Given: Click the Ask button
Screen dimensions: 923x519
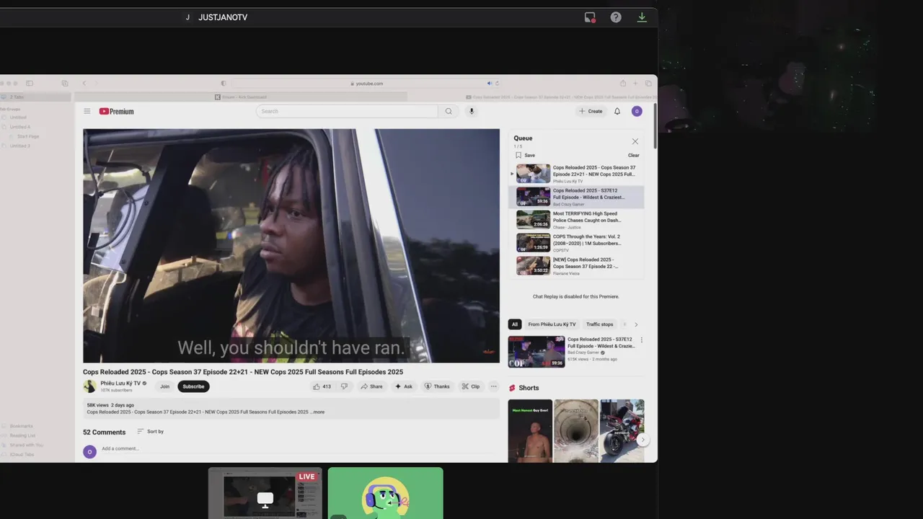Looking at the screenshot, I should point(404,386).
